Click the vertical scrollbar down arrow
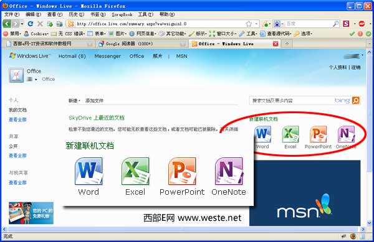Viewport: 374px width, 242px height. point(369,223)
